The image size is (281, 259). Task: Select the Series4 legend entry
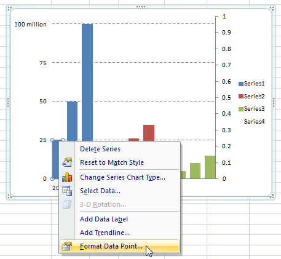(254, 122)
